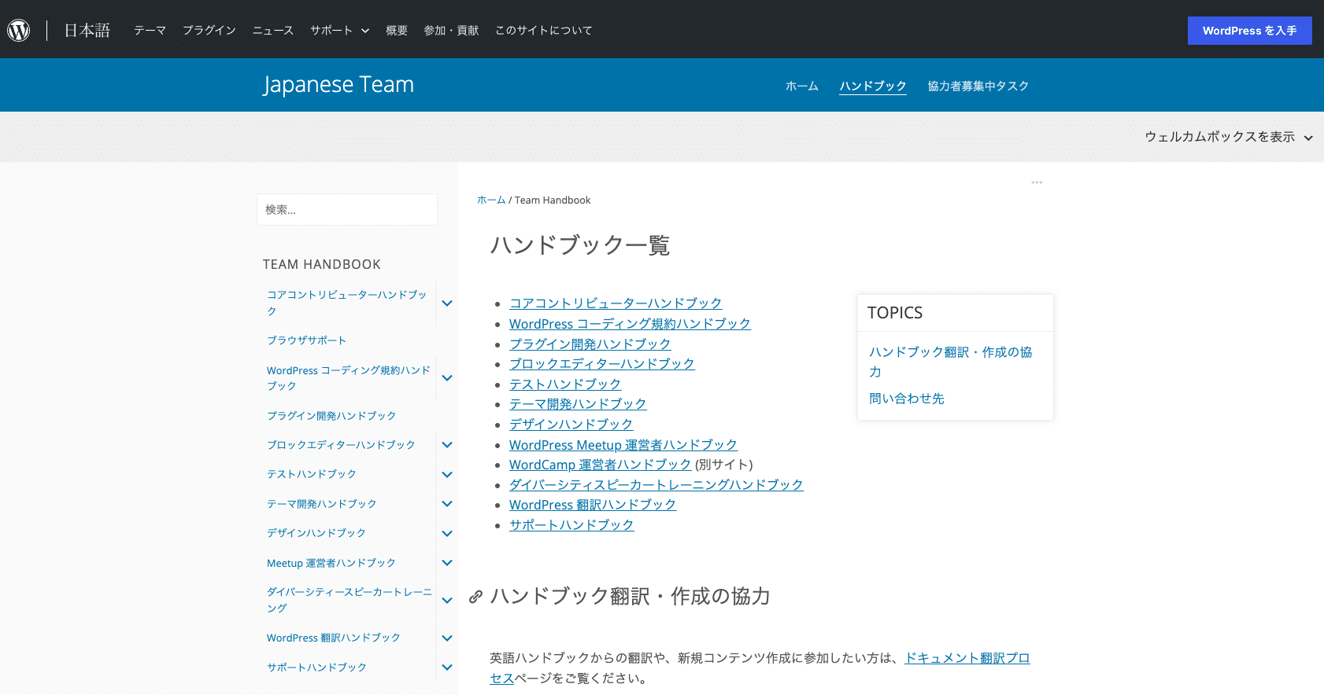The height and width of the screenshot is (695, 1324).
Task: Jump to 問い合わせ先 topic
Action: point(907,399)
